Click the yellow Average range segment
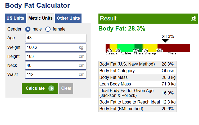Image resolution: width=199 pixels, height=125 pixels. 150,48
